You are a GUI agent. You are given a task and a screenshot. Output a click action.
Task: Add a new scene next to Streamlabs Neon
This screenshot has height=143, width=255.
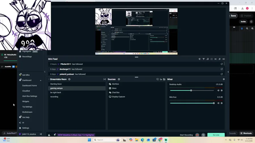click(x=69, y=79)
